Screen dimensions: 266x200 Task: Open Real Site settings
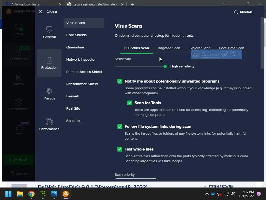pos(73,109)
